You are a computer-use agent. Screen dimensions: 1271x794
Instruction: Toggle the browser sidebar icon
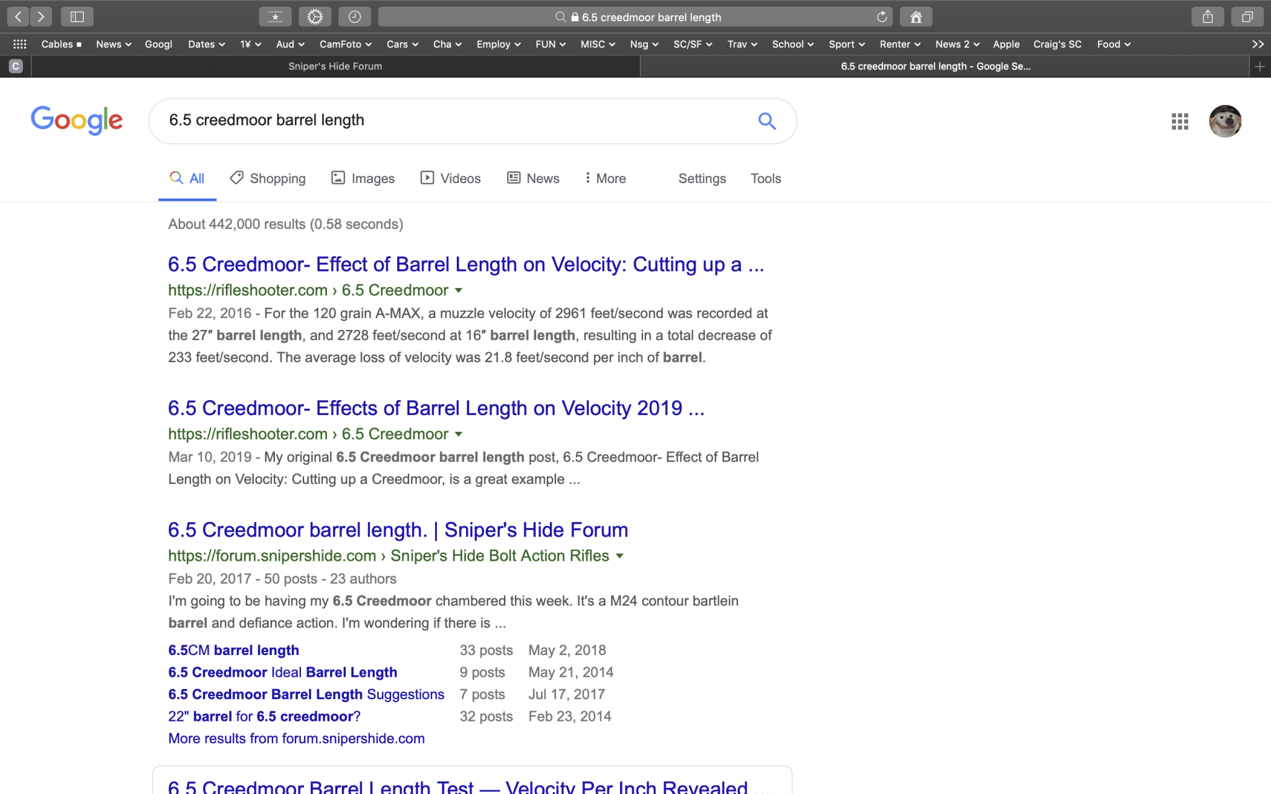point(77,17)
